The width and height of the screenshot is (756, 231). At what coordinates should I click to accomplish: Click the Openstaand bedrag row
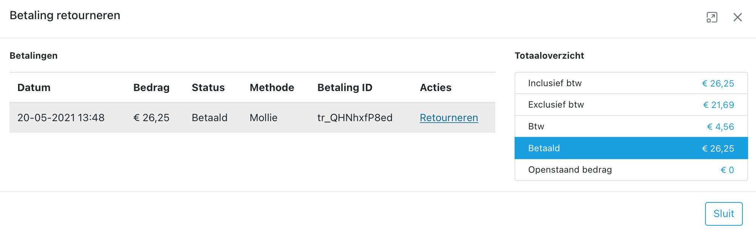(631, 170)
